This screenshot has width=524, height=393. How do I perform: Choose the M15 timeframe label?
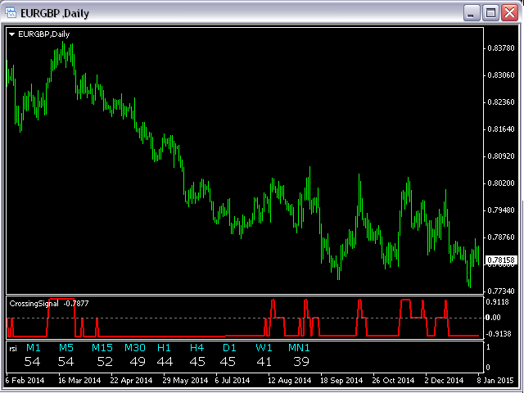point(102,348)
